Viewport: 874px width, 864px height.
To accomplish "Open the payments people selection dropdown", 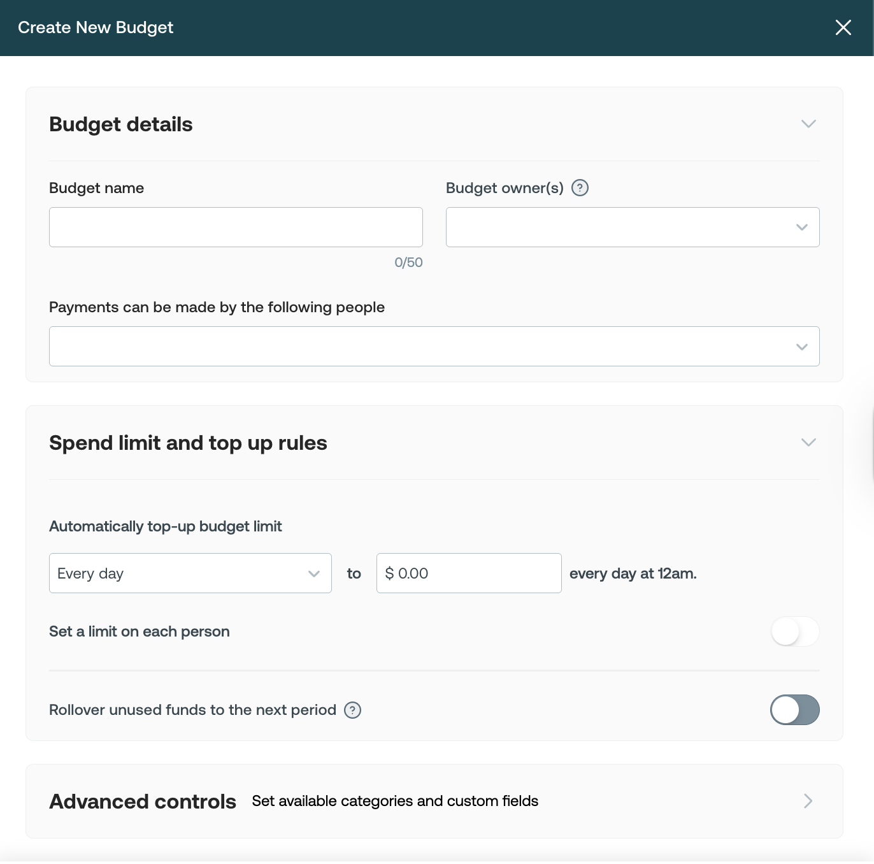I will coord(434,347).
